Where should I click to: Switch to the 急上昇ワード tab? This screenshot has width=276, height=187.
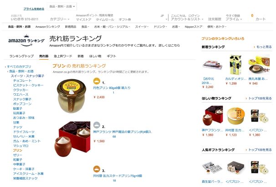pos(63,56)
